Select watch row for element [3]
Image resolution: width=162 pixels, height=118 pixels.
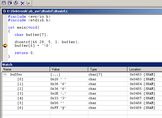coord(82,93)
